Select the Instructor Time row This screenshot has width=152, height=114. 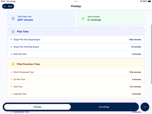click(76, 94)
